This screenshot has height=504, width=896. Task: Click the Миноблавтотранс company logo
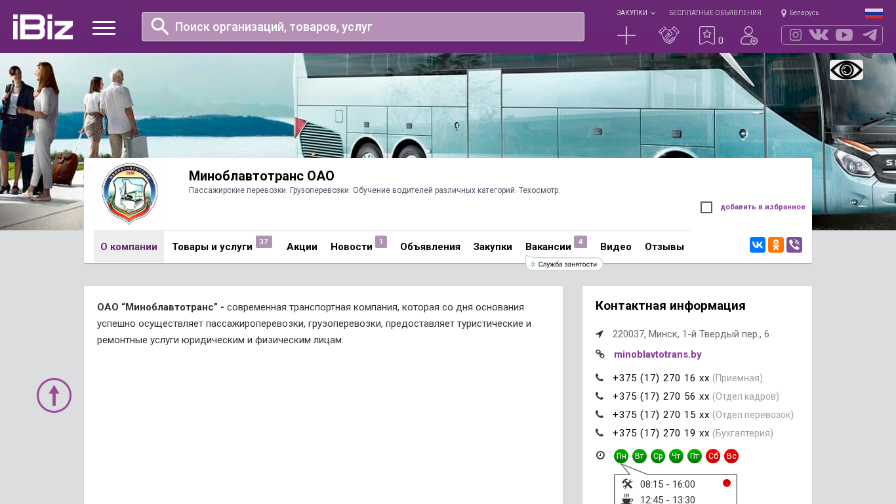click(x=130, y=194)
